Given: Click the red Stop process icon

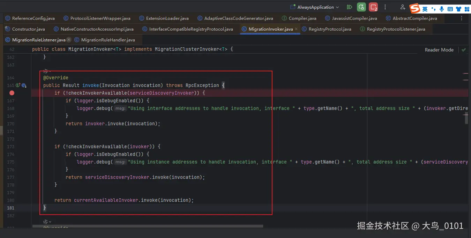Looking at the screenshot, I should 374,7.
